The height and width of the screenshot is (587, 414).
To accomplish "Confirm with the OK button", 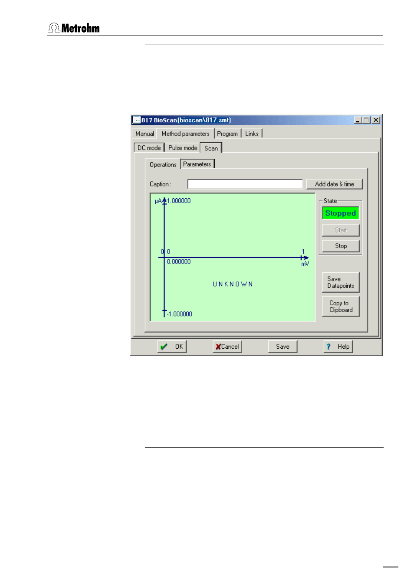I will (172, 347).
